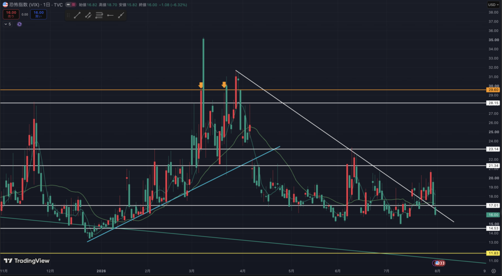Click the 28.15 price level label
The width and height of the screenshot is (502, 276).
(x=493, y=103)
